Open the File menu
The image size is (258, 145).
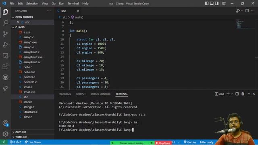tap(12, 4)
